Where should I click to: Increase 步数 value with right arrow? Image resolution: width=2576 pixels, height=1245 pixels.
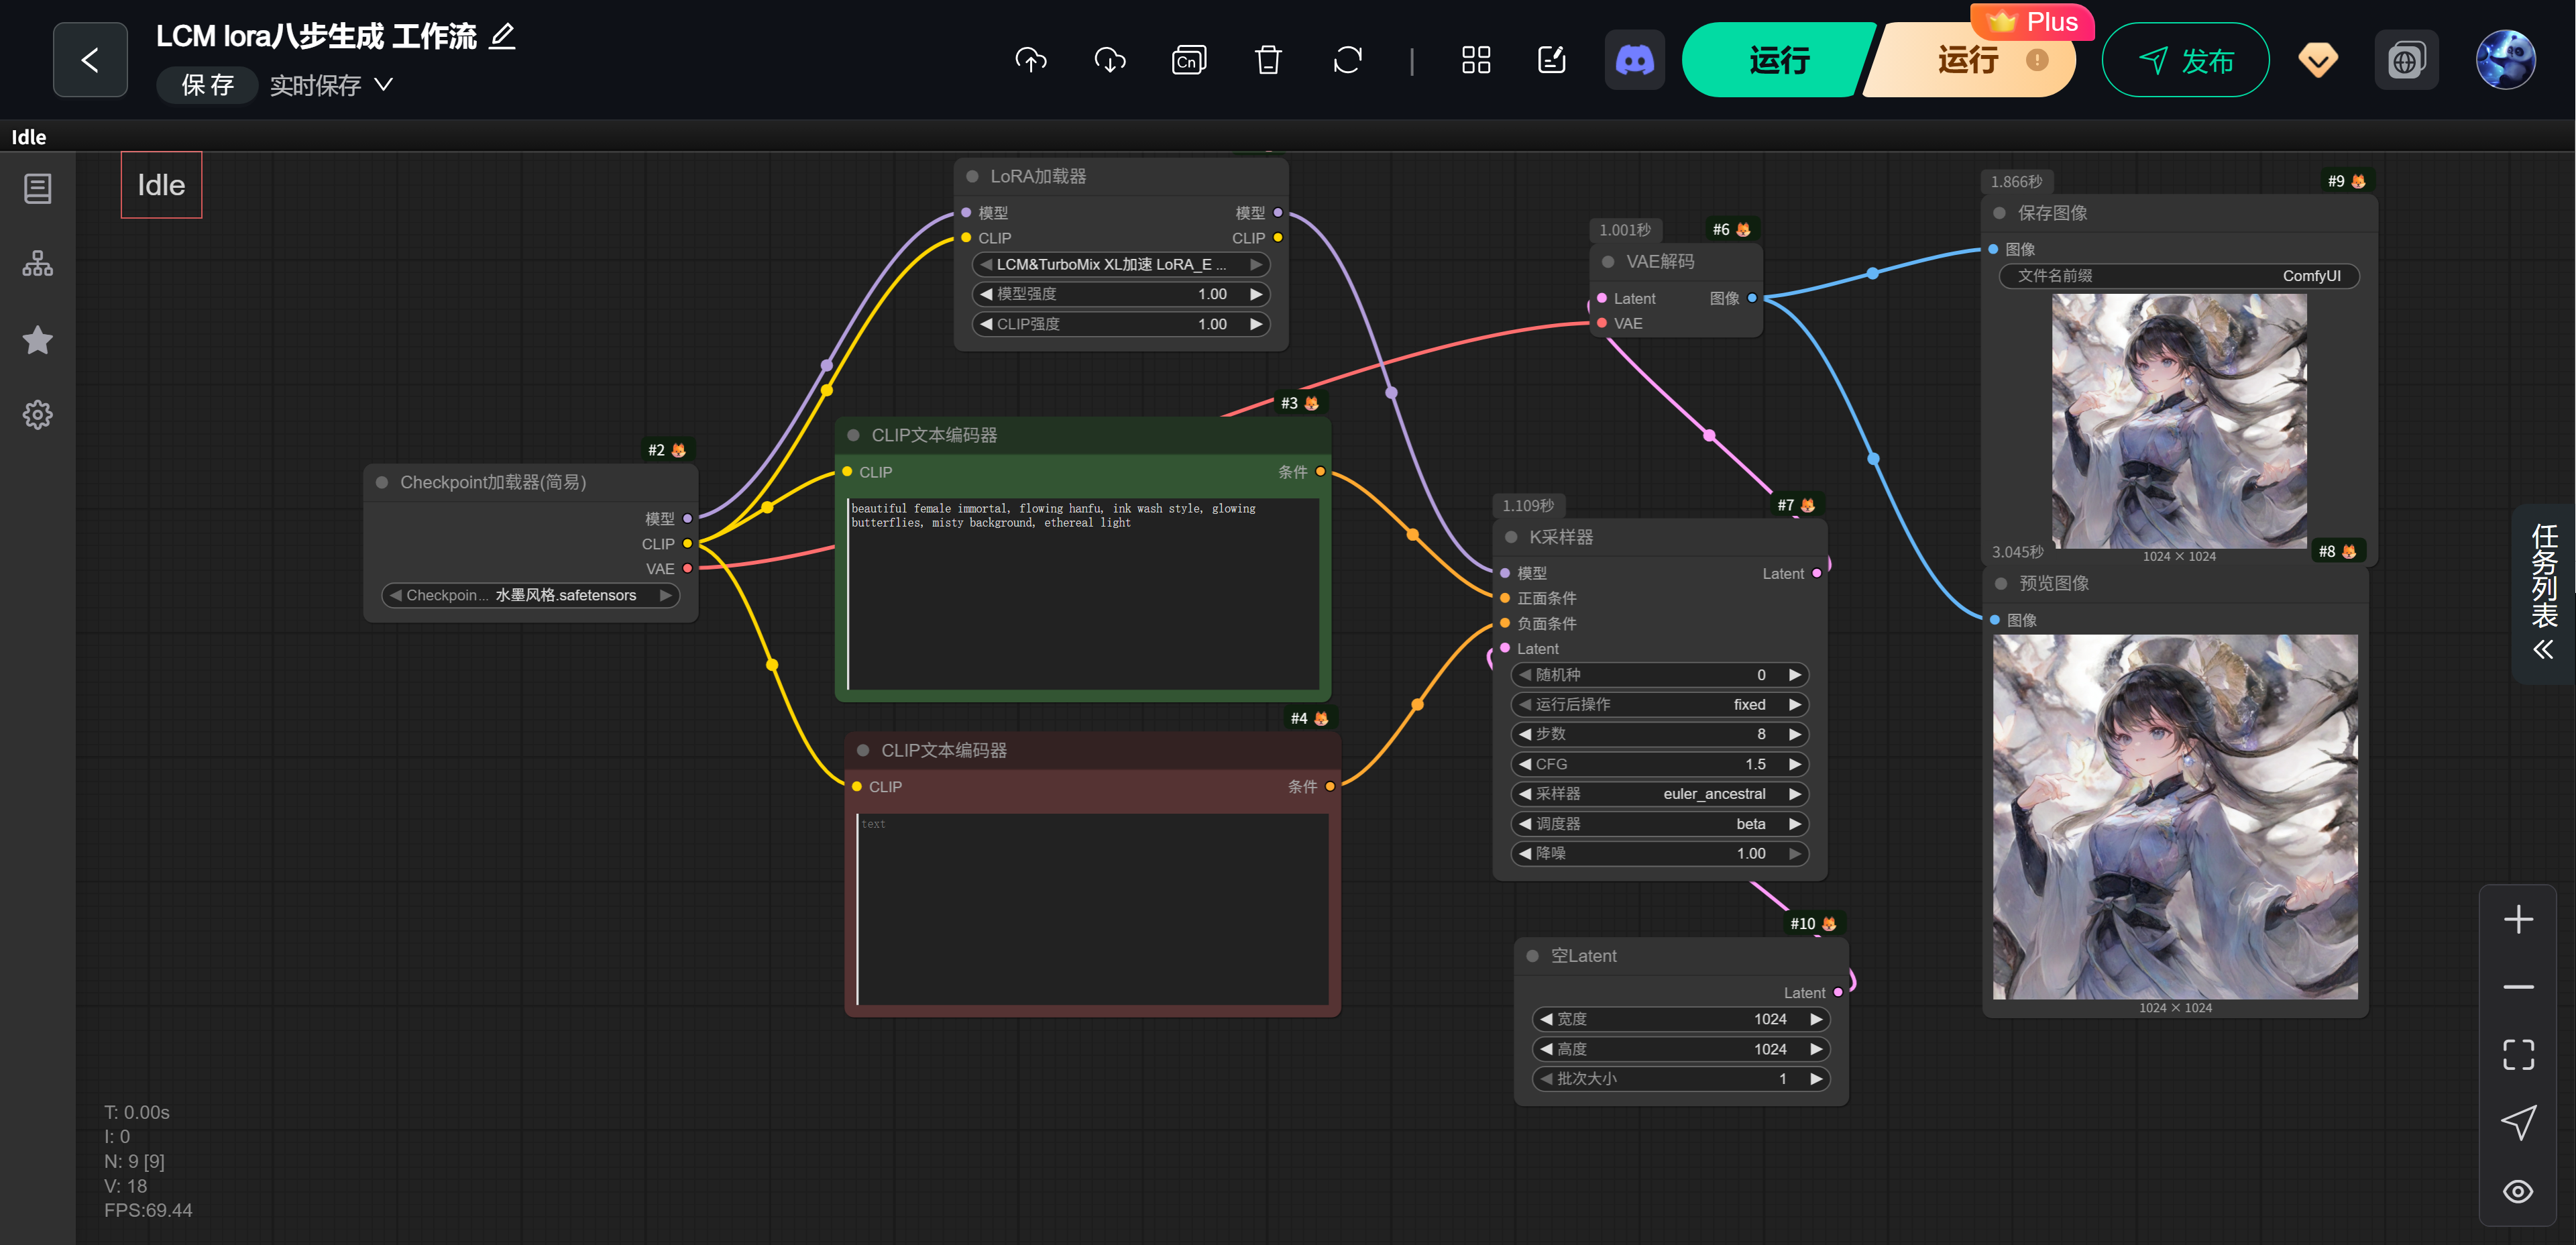[x=1795, y=734]
